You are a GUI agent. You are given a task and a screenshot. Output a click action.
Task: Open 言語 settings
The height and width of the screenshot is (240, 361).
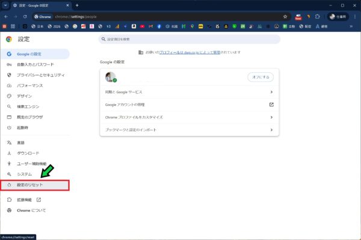35,143
